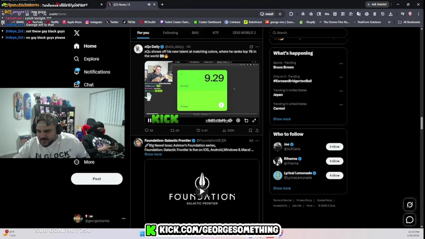Pause the xQc video
This screenshot has width=425, height=239.
pyautogui.click(x=149, y=120)
